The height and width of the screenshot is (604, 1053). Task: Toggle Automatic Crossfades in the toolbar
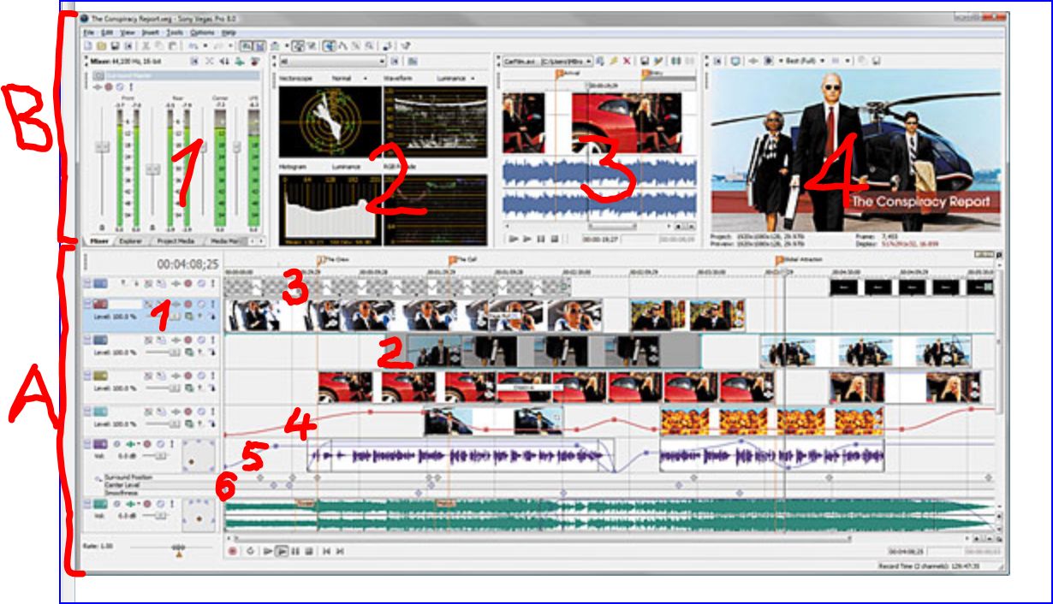pyautogui.click(x=259, y=46)
